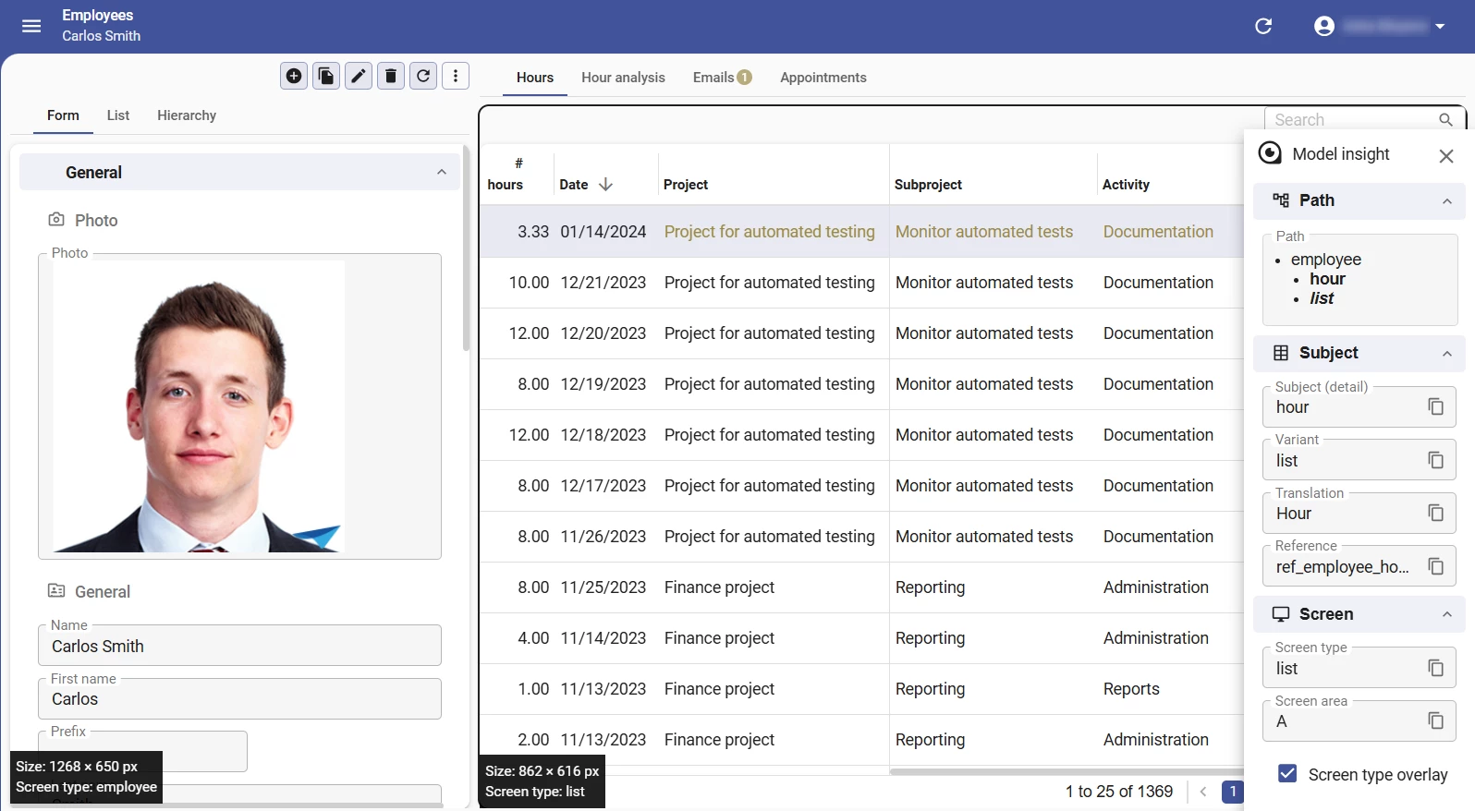Click the trash delete icon
Viewport: 1475px width, 811px height.
[391, 76]
